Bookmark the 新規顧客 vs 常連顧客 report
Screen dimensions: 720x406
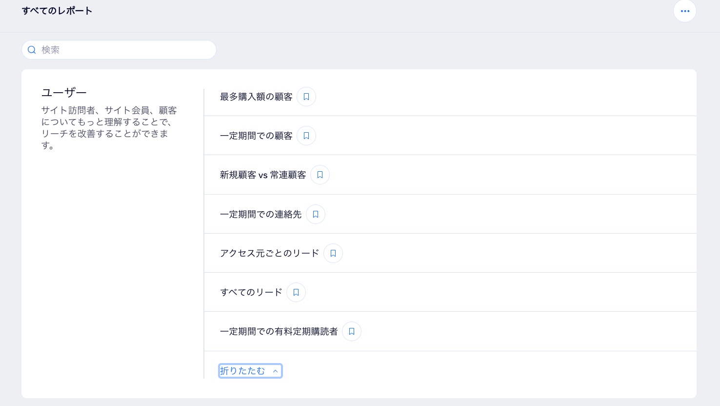(320, 175)
